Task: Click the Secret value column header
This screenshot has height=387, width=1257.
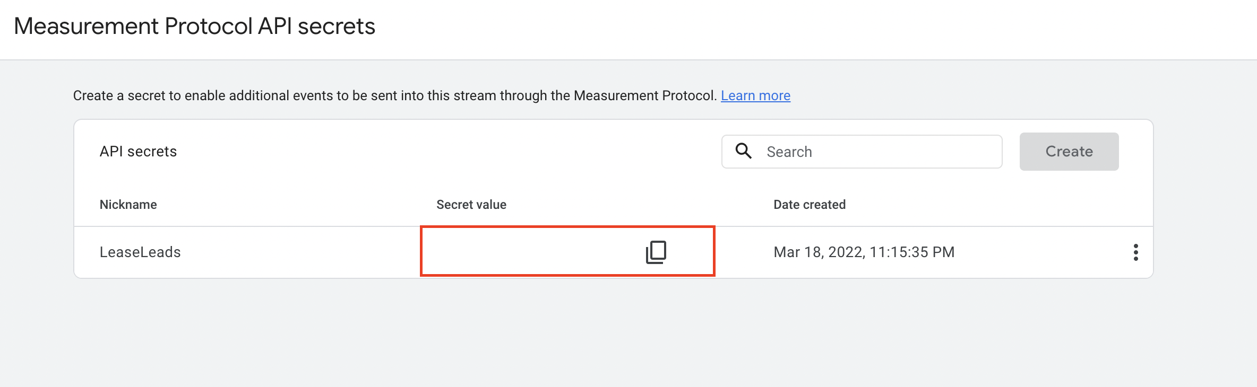Action: pos(471,205)
